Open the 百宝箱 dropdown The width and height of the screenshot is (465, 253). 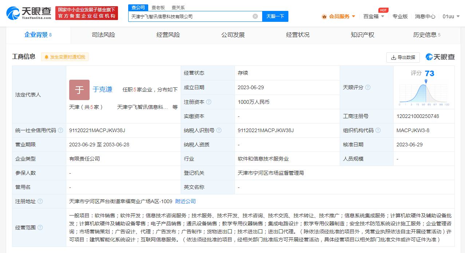[x=374, y=16]
